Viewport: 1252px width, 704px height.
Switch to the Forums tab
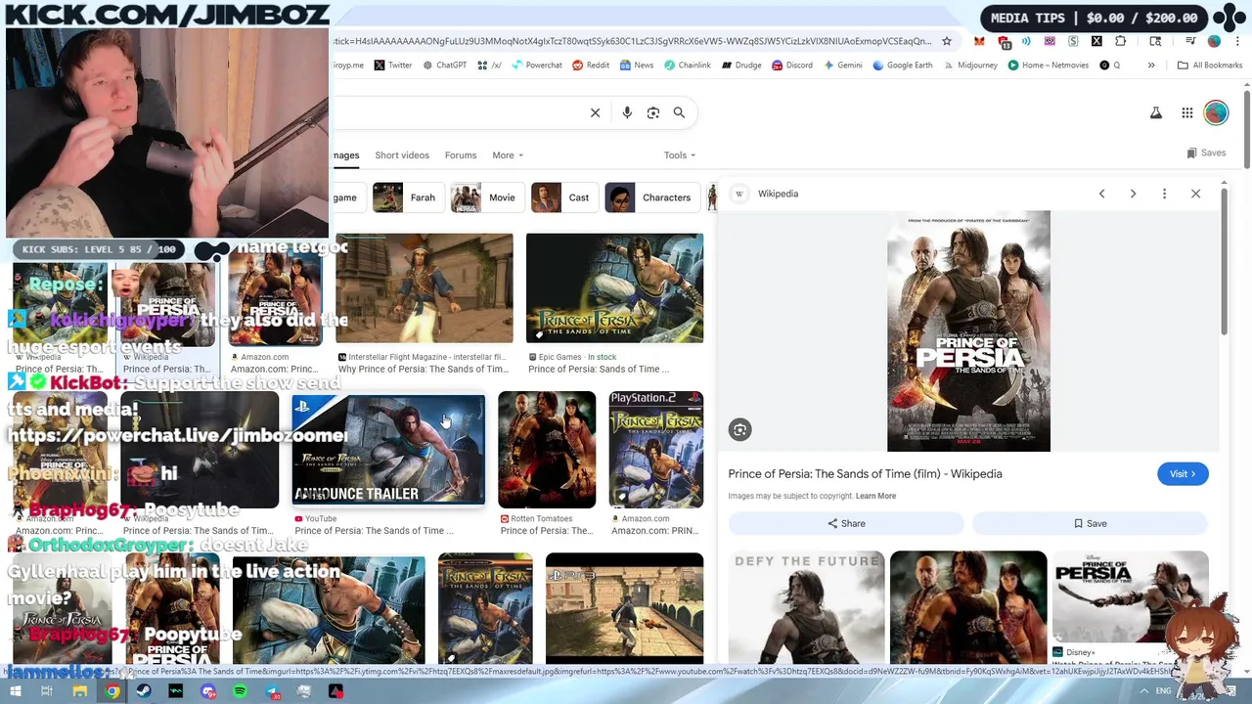[461, 155]
